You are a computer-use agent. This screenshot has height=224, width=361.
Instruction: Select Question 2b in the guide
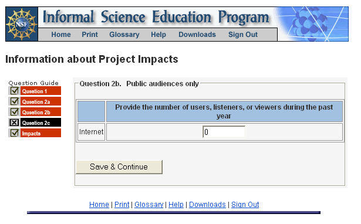click(41, 112)
